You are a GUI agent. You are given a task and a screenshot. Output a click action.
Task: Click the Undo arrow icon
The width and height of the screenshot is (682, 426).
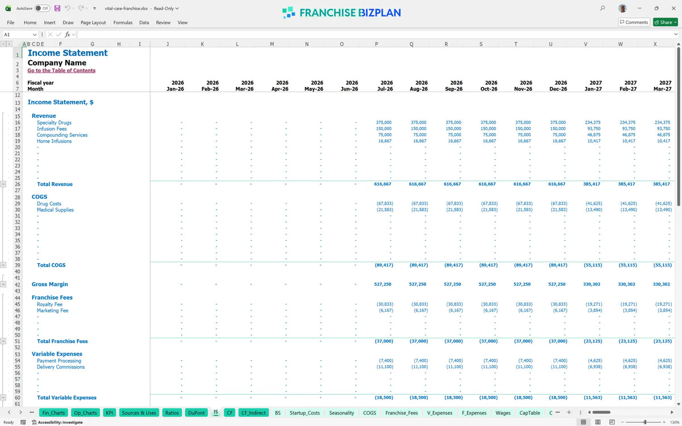click(x=68, y=9)
